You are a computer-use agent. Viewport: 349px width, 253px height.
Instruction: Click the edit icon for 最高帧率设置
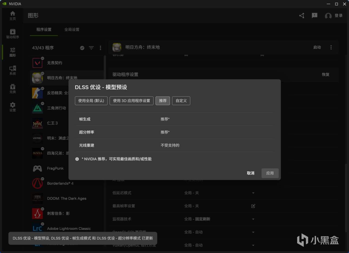tap(253, 206)
